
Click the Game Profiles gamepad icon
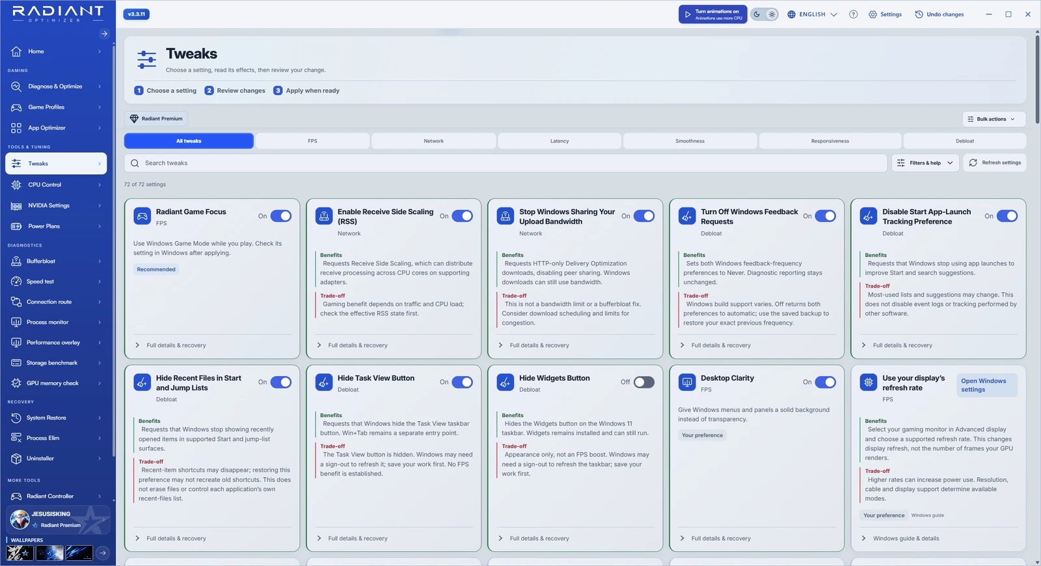[16, 107]
